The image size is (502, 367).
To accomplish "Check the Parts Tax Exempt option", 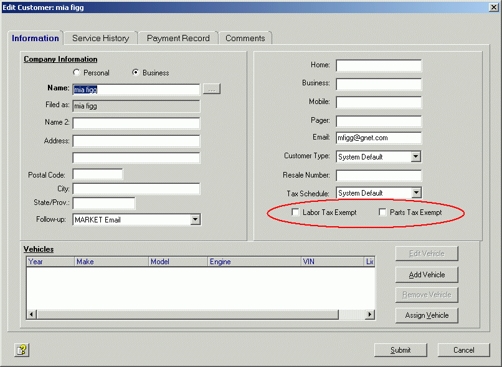I will 382,212.
